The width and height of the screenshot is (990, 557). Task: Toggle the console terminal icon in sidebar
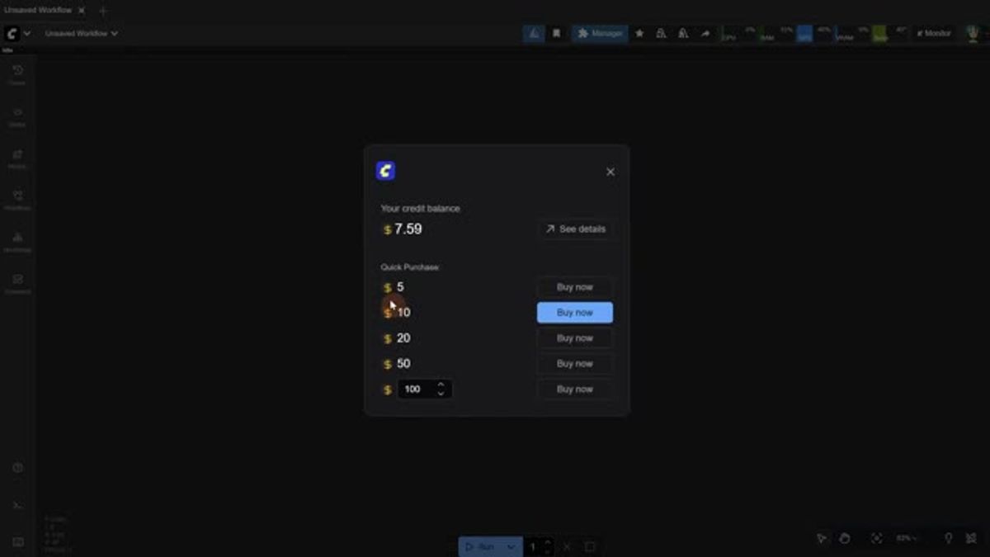pos(17,505)
